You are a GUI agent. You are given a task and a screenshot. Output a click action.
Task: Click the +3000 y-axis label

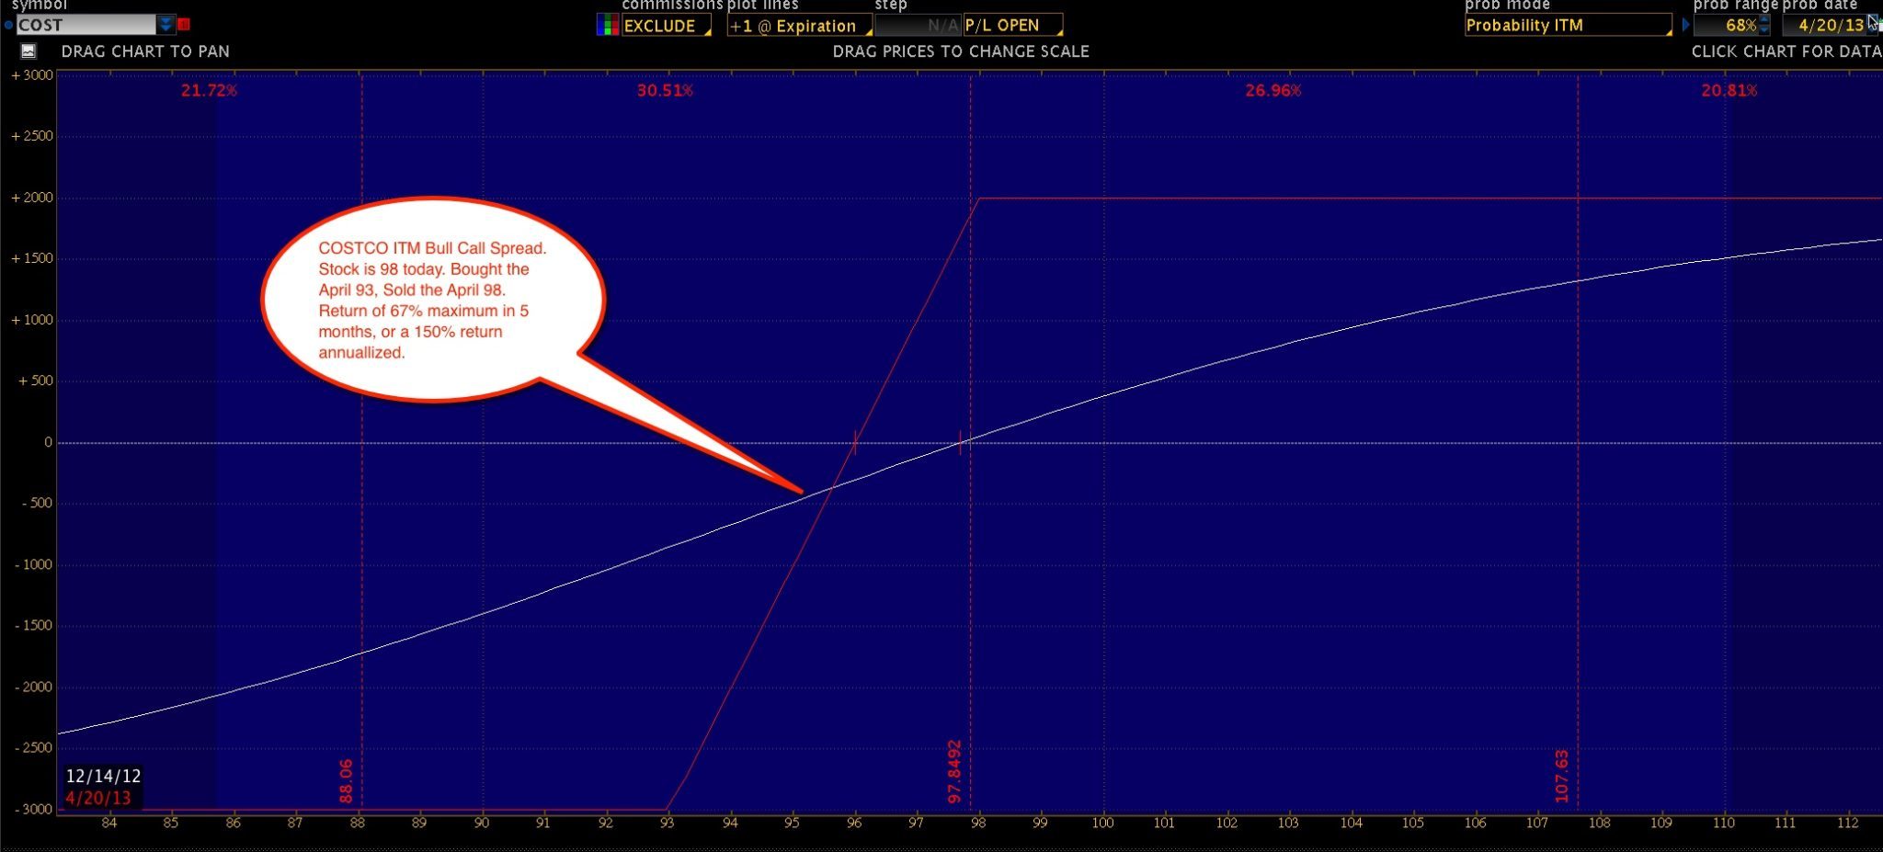coord(32,75)
